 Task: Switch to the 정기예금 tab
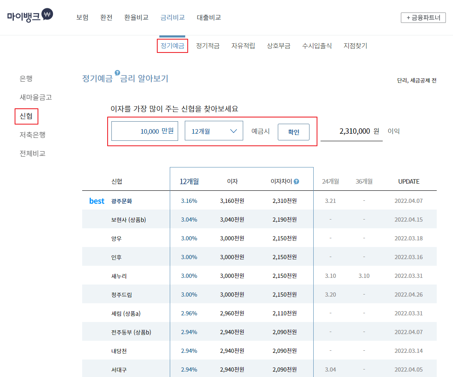pos(172,45)
